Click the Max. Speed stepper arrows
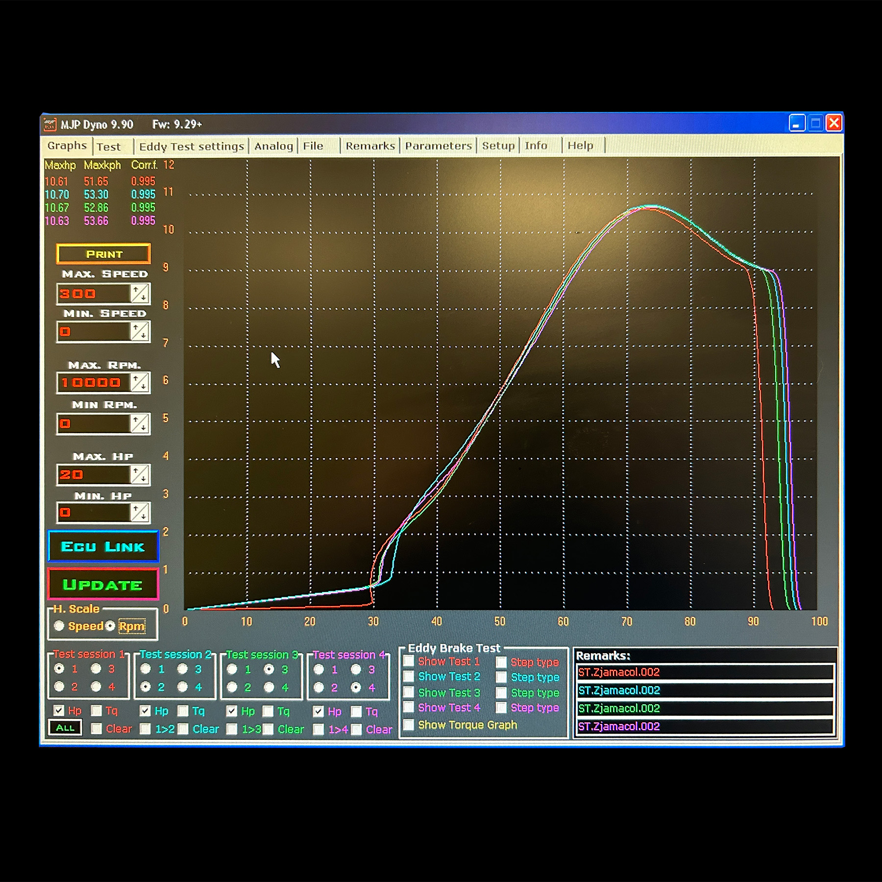The image size is (882, 882). pyautogui.click(x=140, y=294)
